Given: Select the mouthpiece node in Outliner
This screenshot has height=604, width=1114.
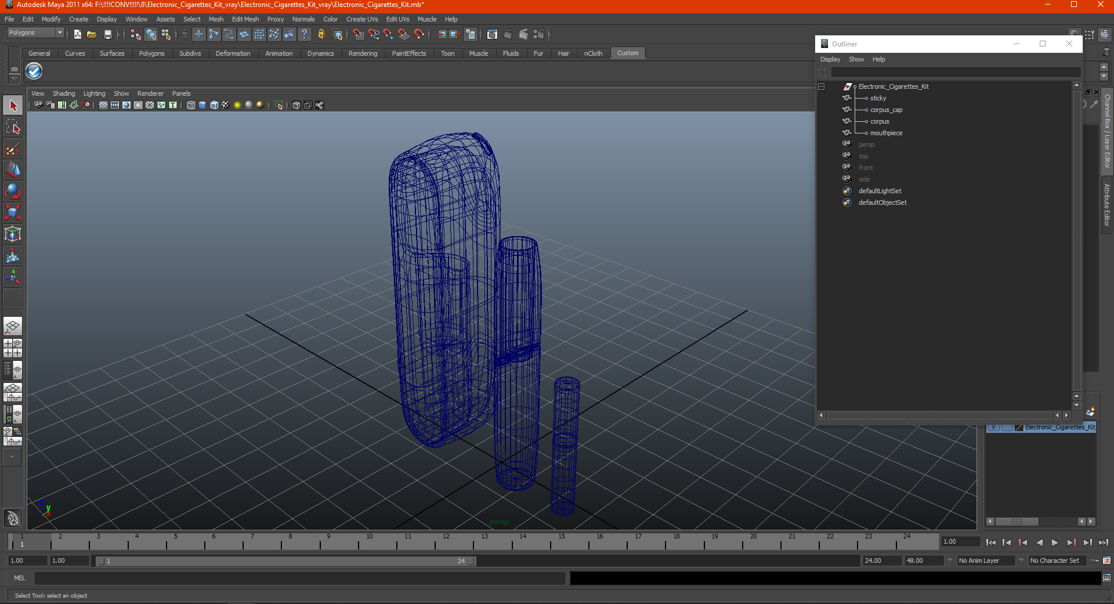Looking at the screenshot, I should [886, 133].
